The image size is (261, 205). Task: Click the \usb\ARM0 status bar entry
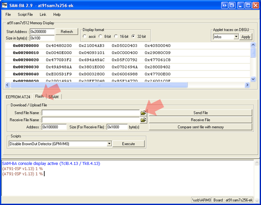click(201, 200)
